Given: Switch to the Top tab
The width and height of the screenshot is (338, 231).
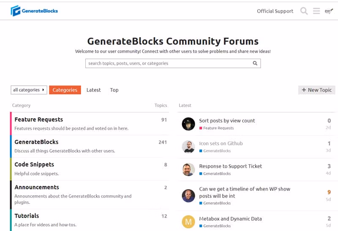Looking at the screenshot, I should pos(114,90).
